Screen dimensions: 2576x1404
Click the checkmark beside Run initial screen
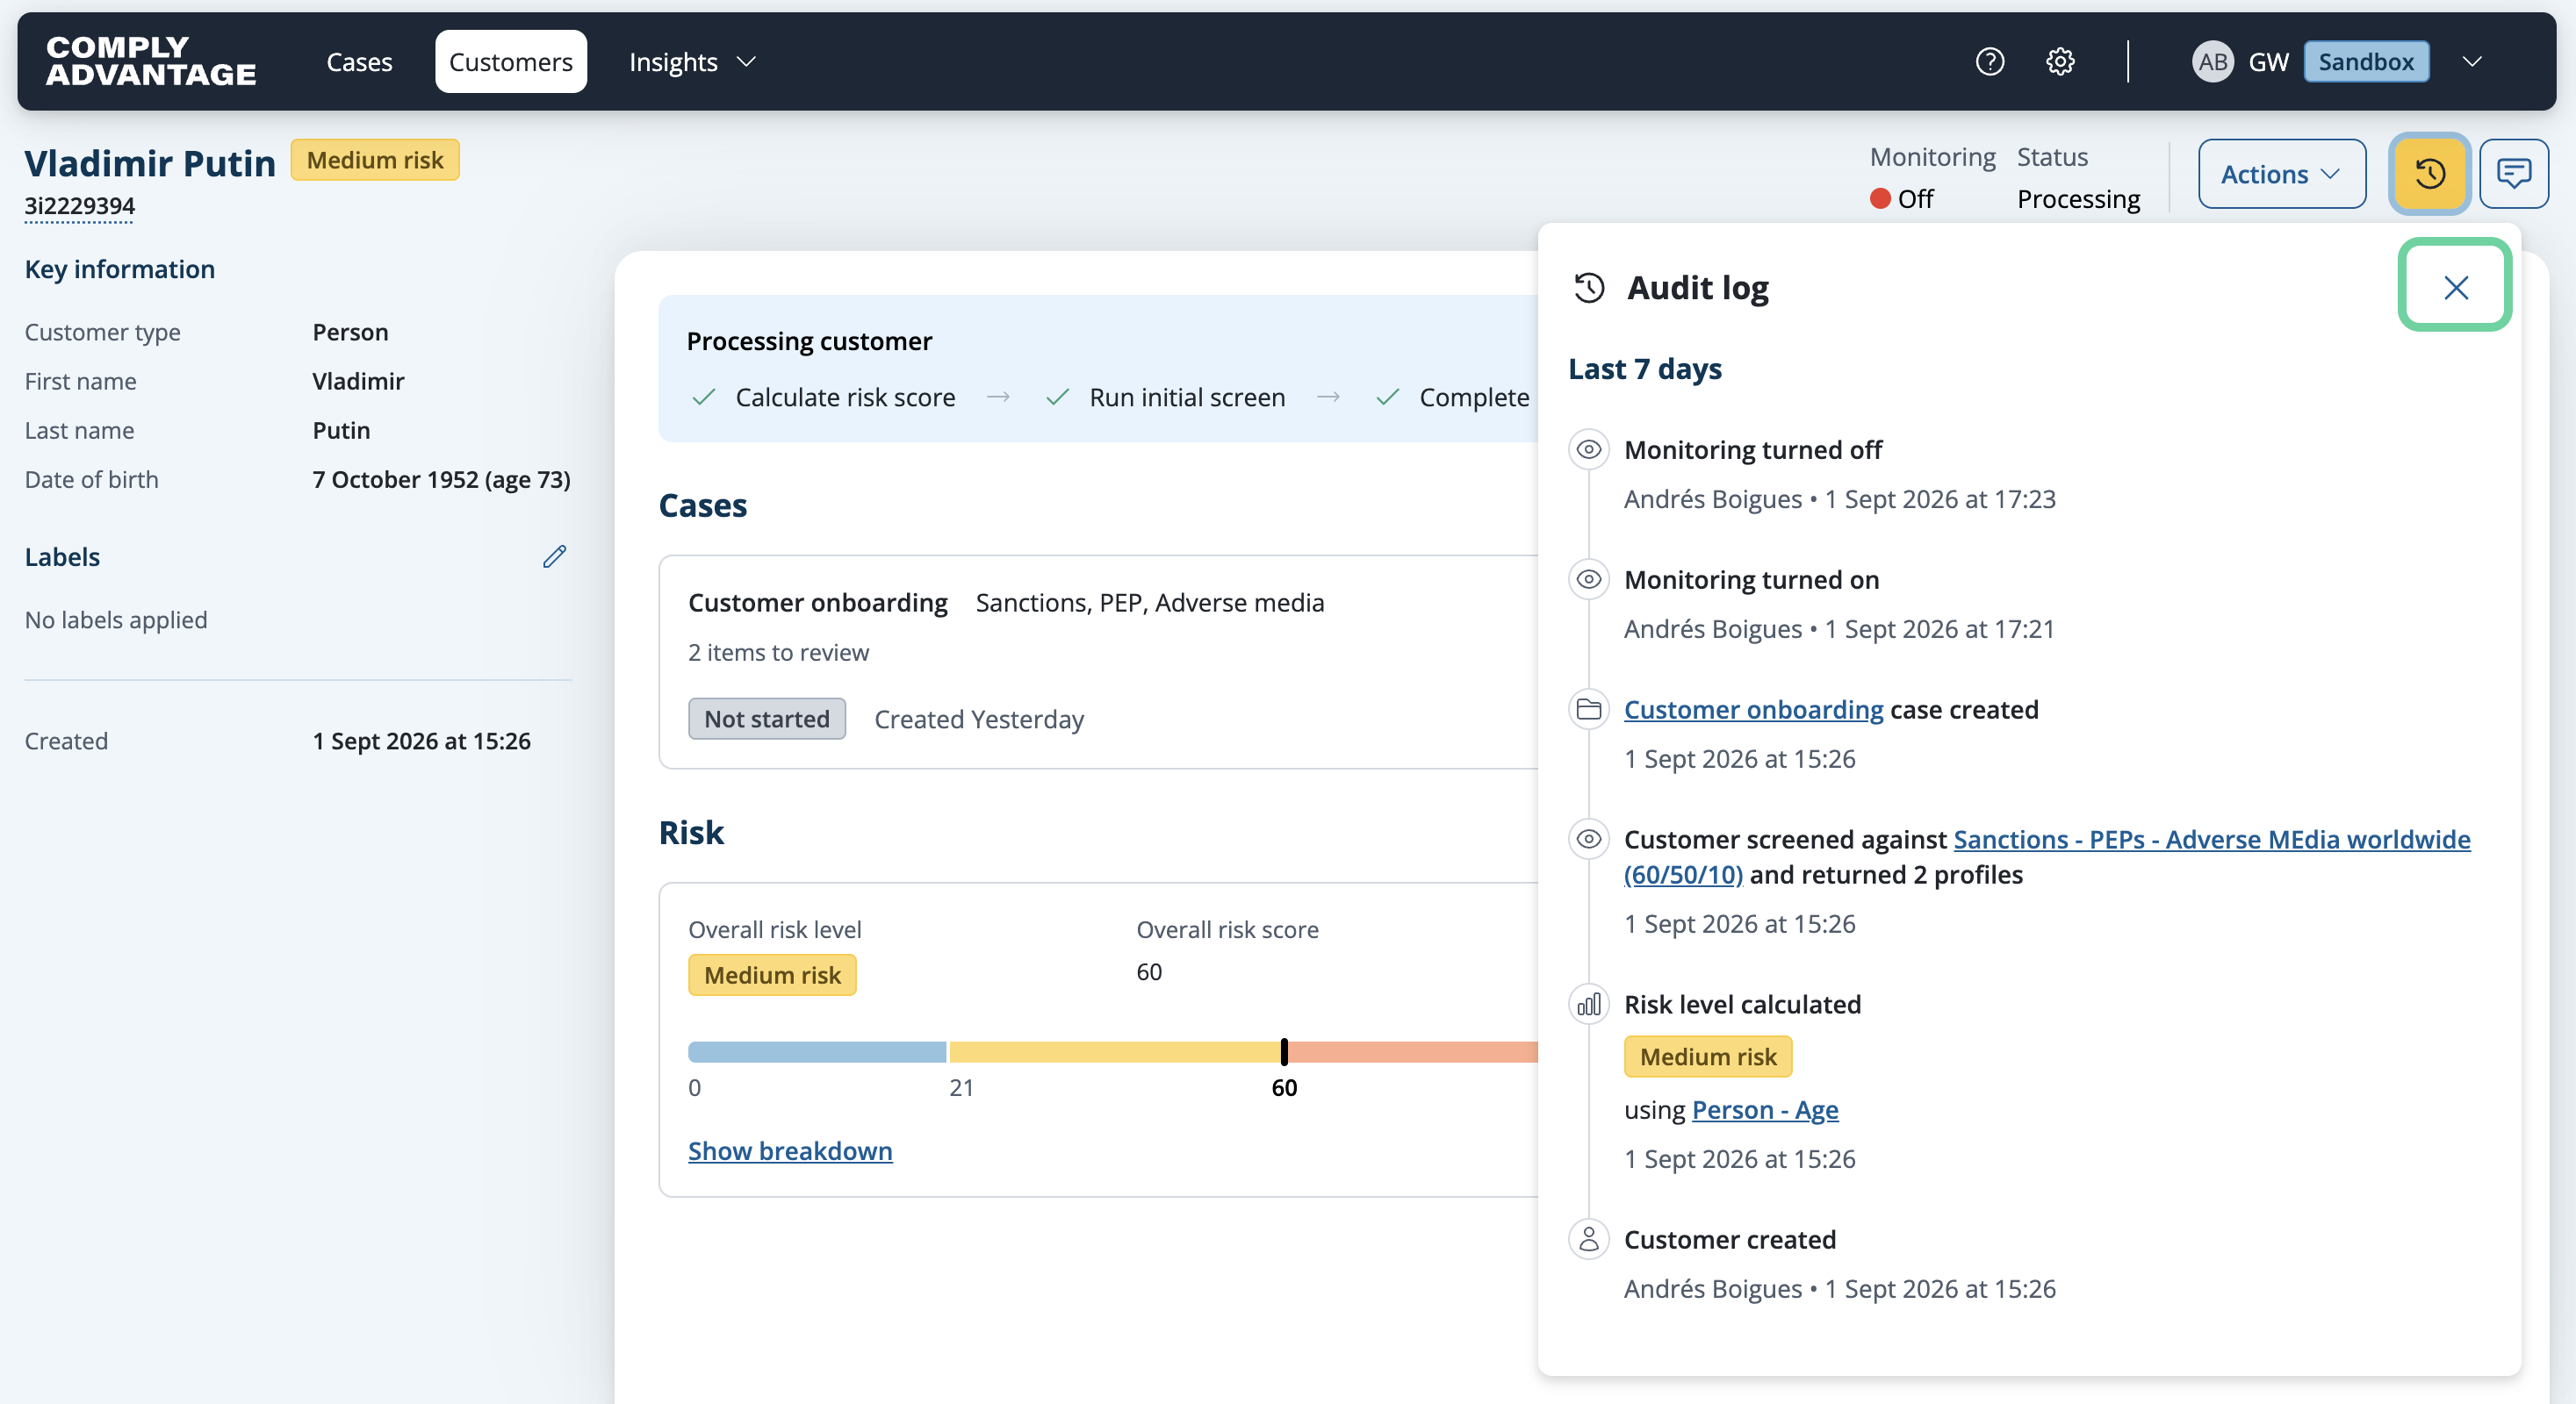pyautogui.click(x=1058, y=398)
